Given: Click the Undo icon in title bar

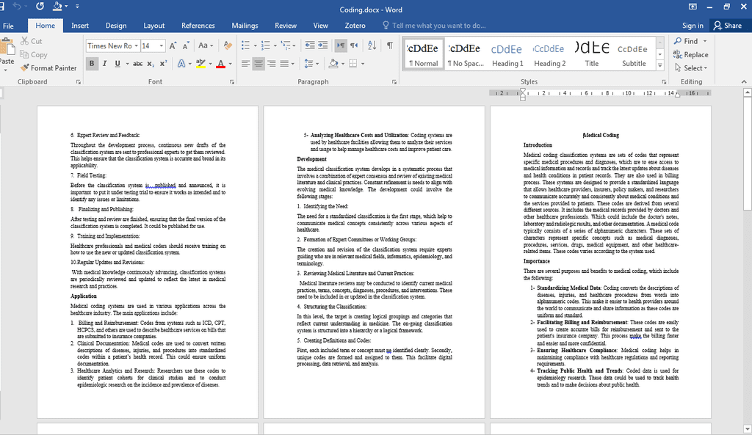Looking at the screenshot, I should click(x=18, y=6).
